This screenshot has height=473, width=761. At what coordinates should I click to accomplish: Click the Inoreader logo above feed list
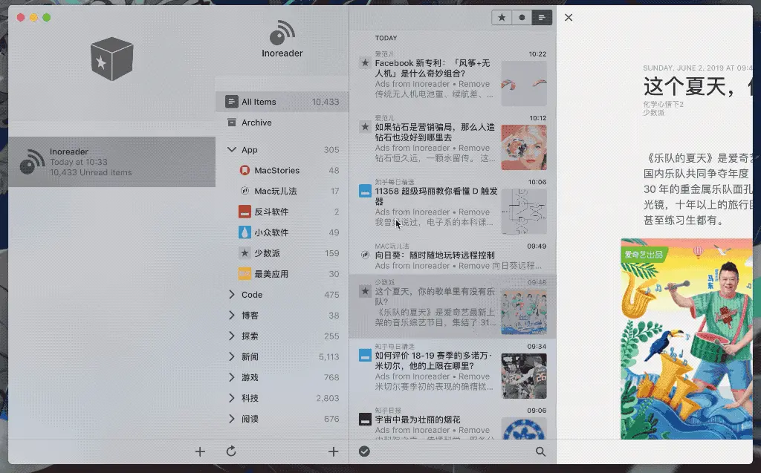point(282,33)
